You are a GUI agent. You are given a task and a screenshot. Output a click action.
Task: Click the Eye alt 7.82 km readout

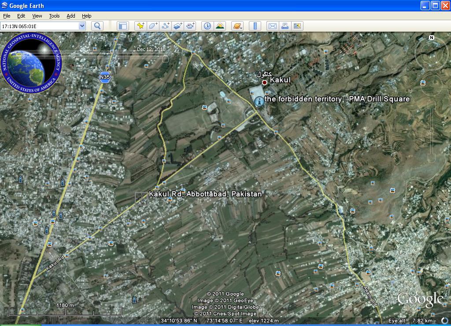click(410, 321)
